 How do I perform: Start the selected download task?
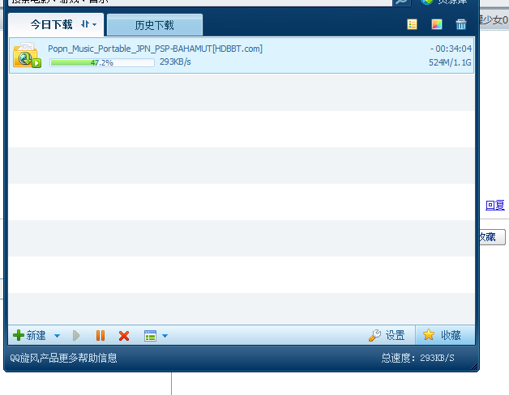click(76, 335)
